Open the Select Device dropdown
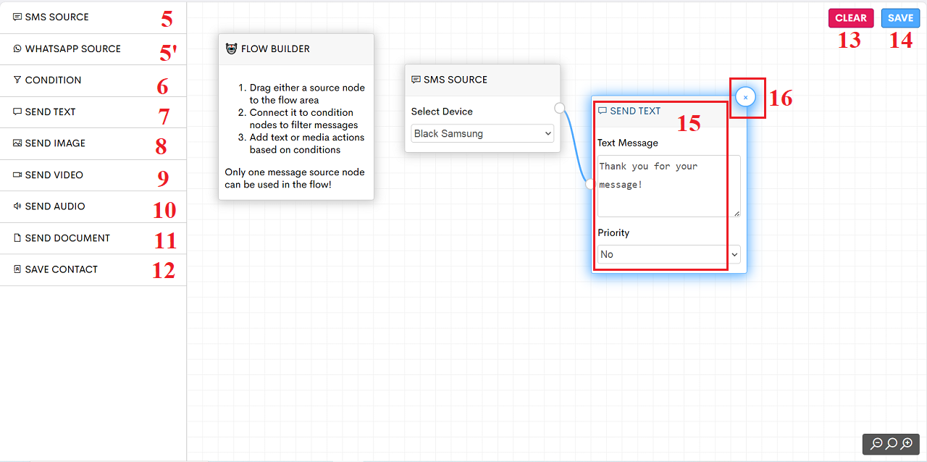The height and width of the screenshot is (462, 927). pyautogui.click(x=482, y=133)
